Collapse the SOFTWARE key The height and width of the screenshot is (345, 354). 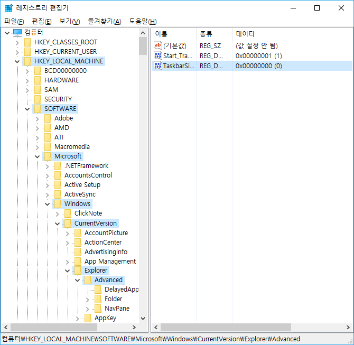click(x=27, y=109)
